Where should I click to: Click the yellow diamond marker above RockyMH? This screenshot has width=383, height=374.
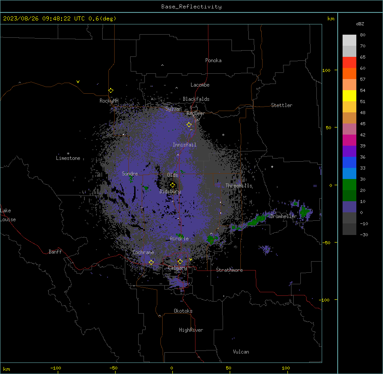pos(111,91)
